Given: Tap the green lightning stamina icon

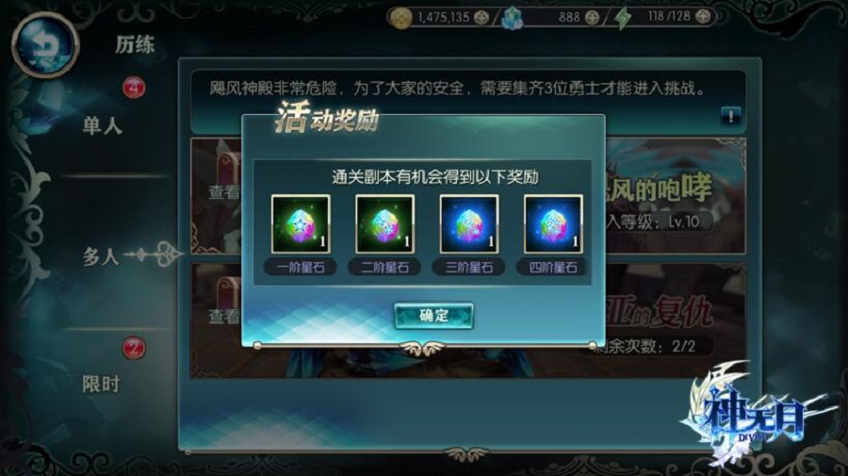Looking at the screenshot, I should tap(623, 19).
